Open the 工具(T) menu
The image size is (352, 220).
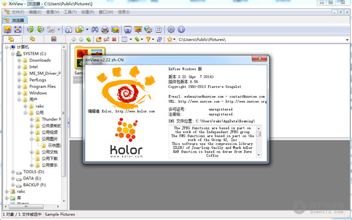tap(70, 12)
